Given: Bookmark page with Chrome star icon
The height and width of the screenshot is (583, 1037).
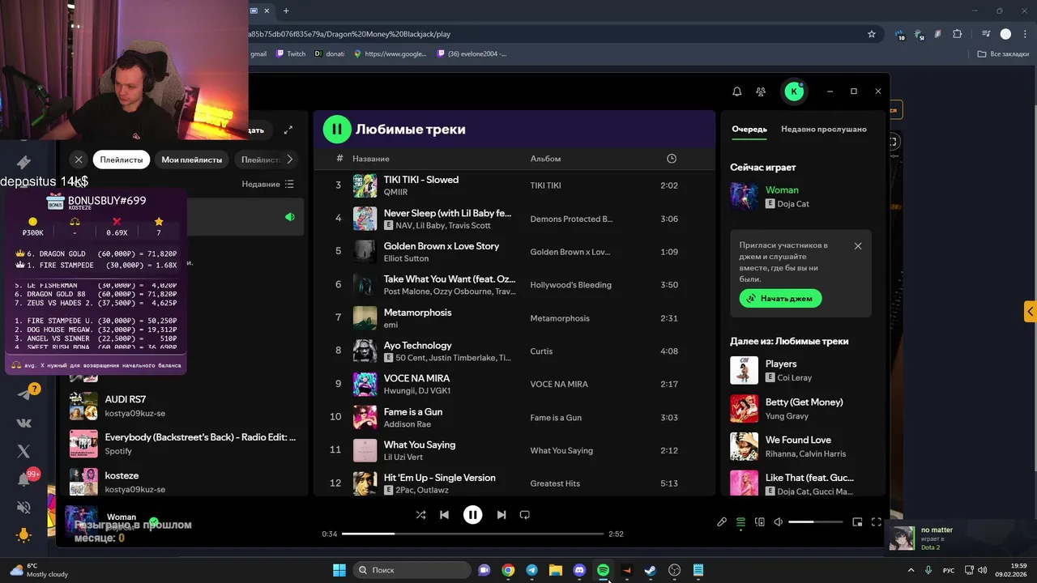Looking at the screenshot, I should click(872, 34).
